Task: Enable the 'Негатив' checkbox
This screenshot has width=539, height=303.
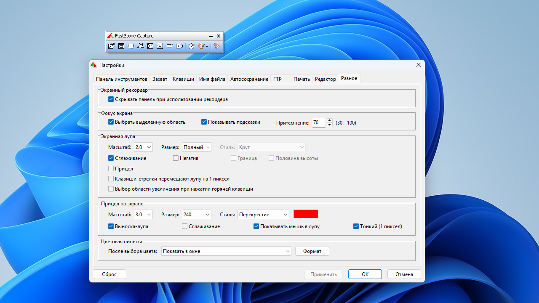Action: pos(176,158)
